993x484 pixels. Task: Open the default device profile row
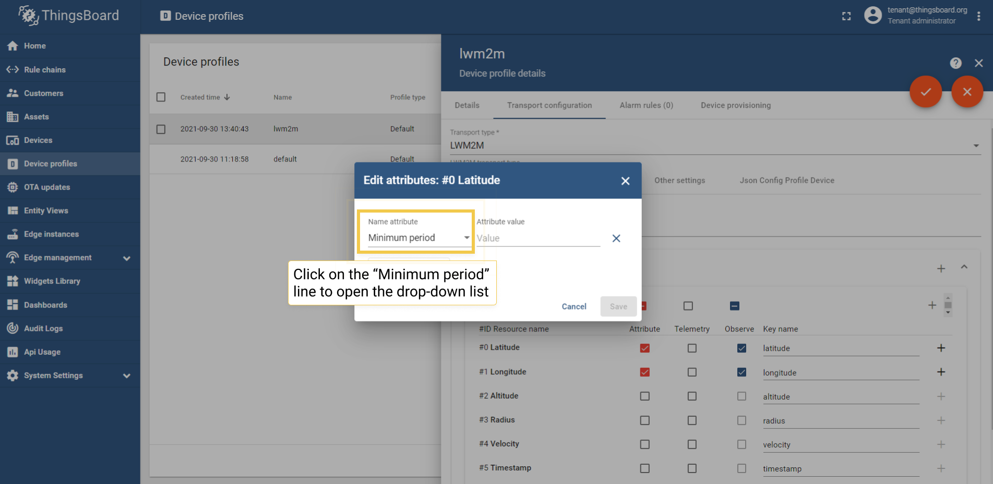tap(295, 159)
